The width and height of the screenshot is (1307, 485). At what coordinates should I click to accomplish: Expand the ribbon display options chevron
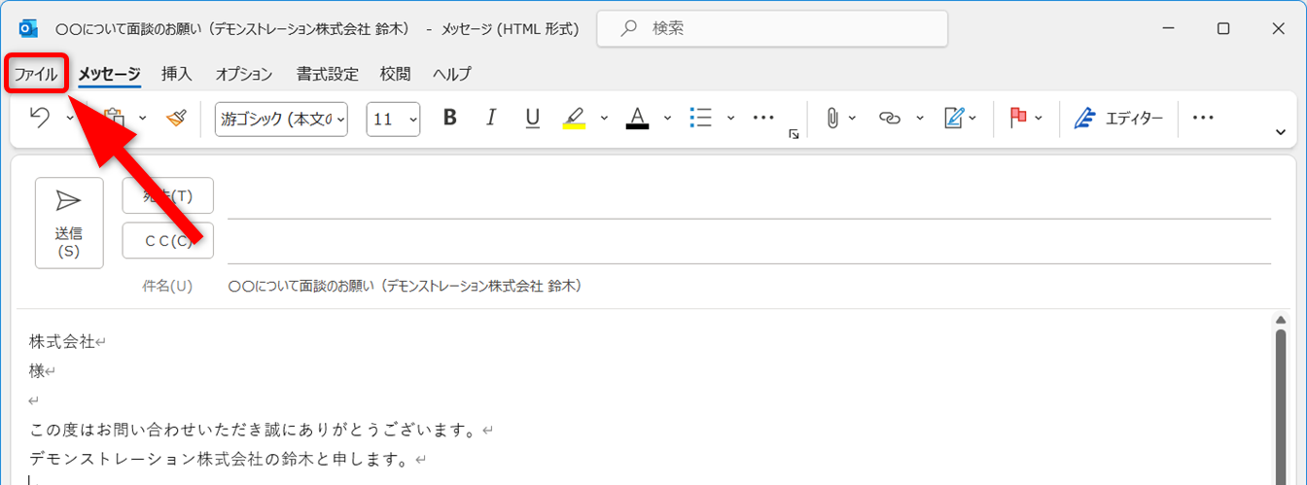click(x=1280, y=132)
